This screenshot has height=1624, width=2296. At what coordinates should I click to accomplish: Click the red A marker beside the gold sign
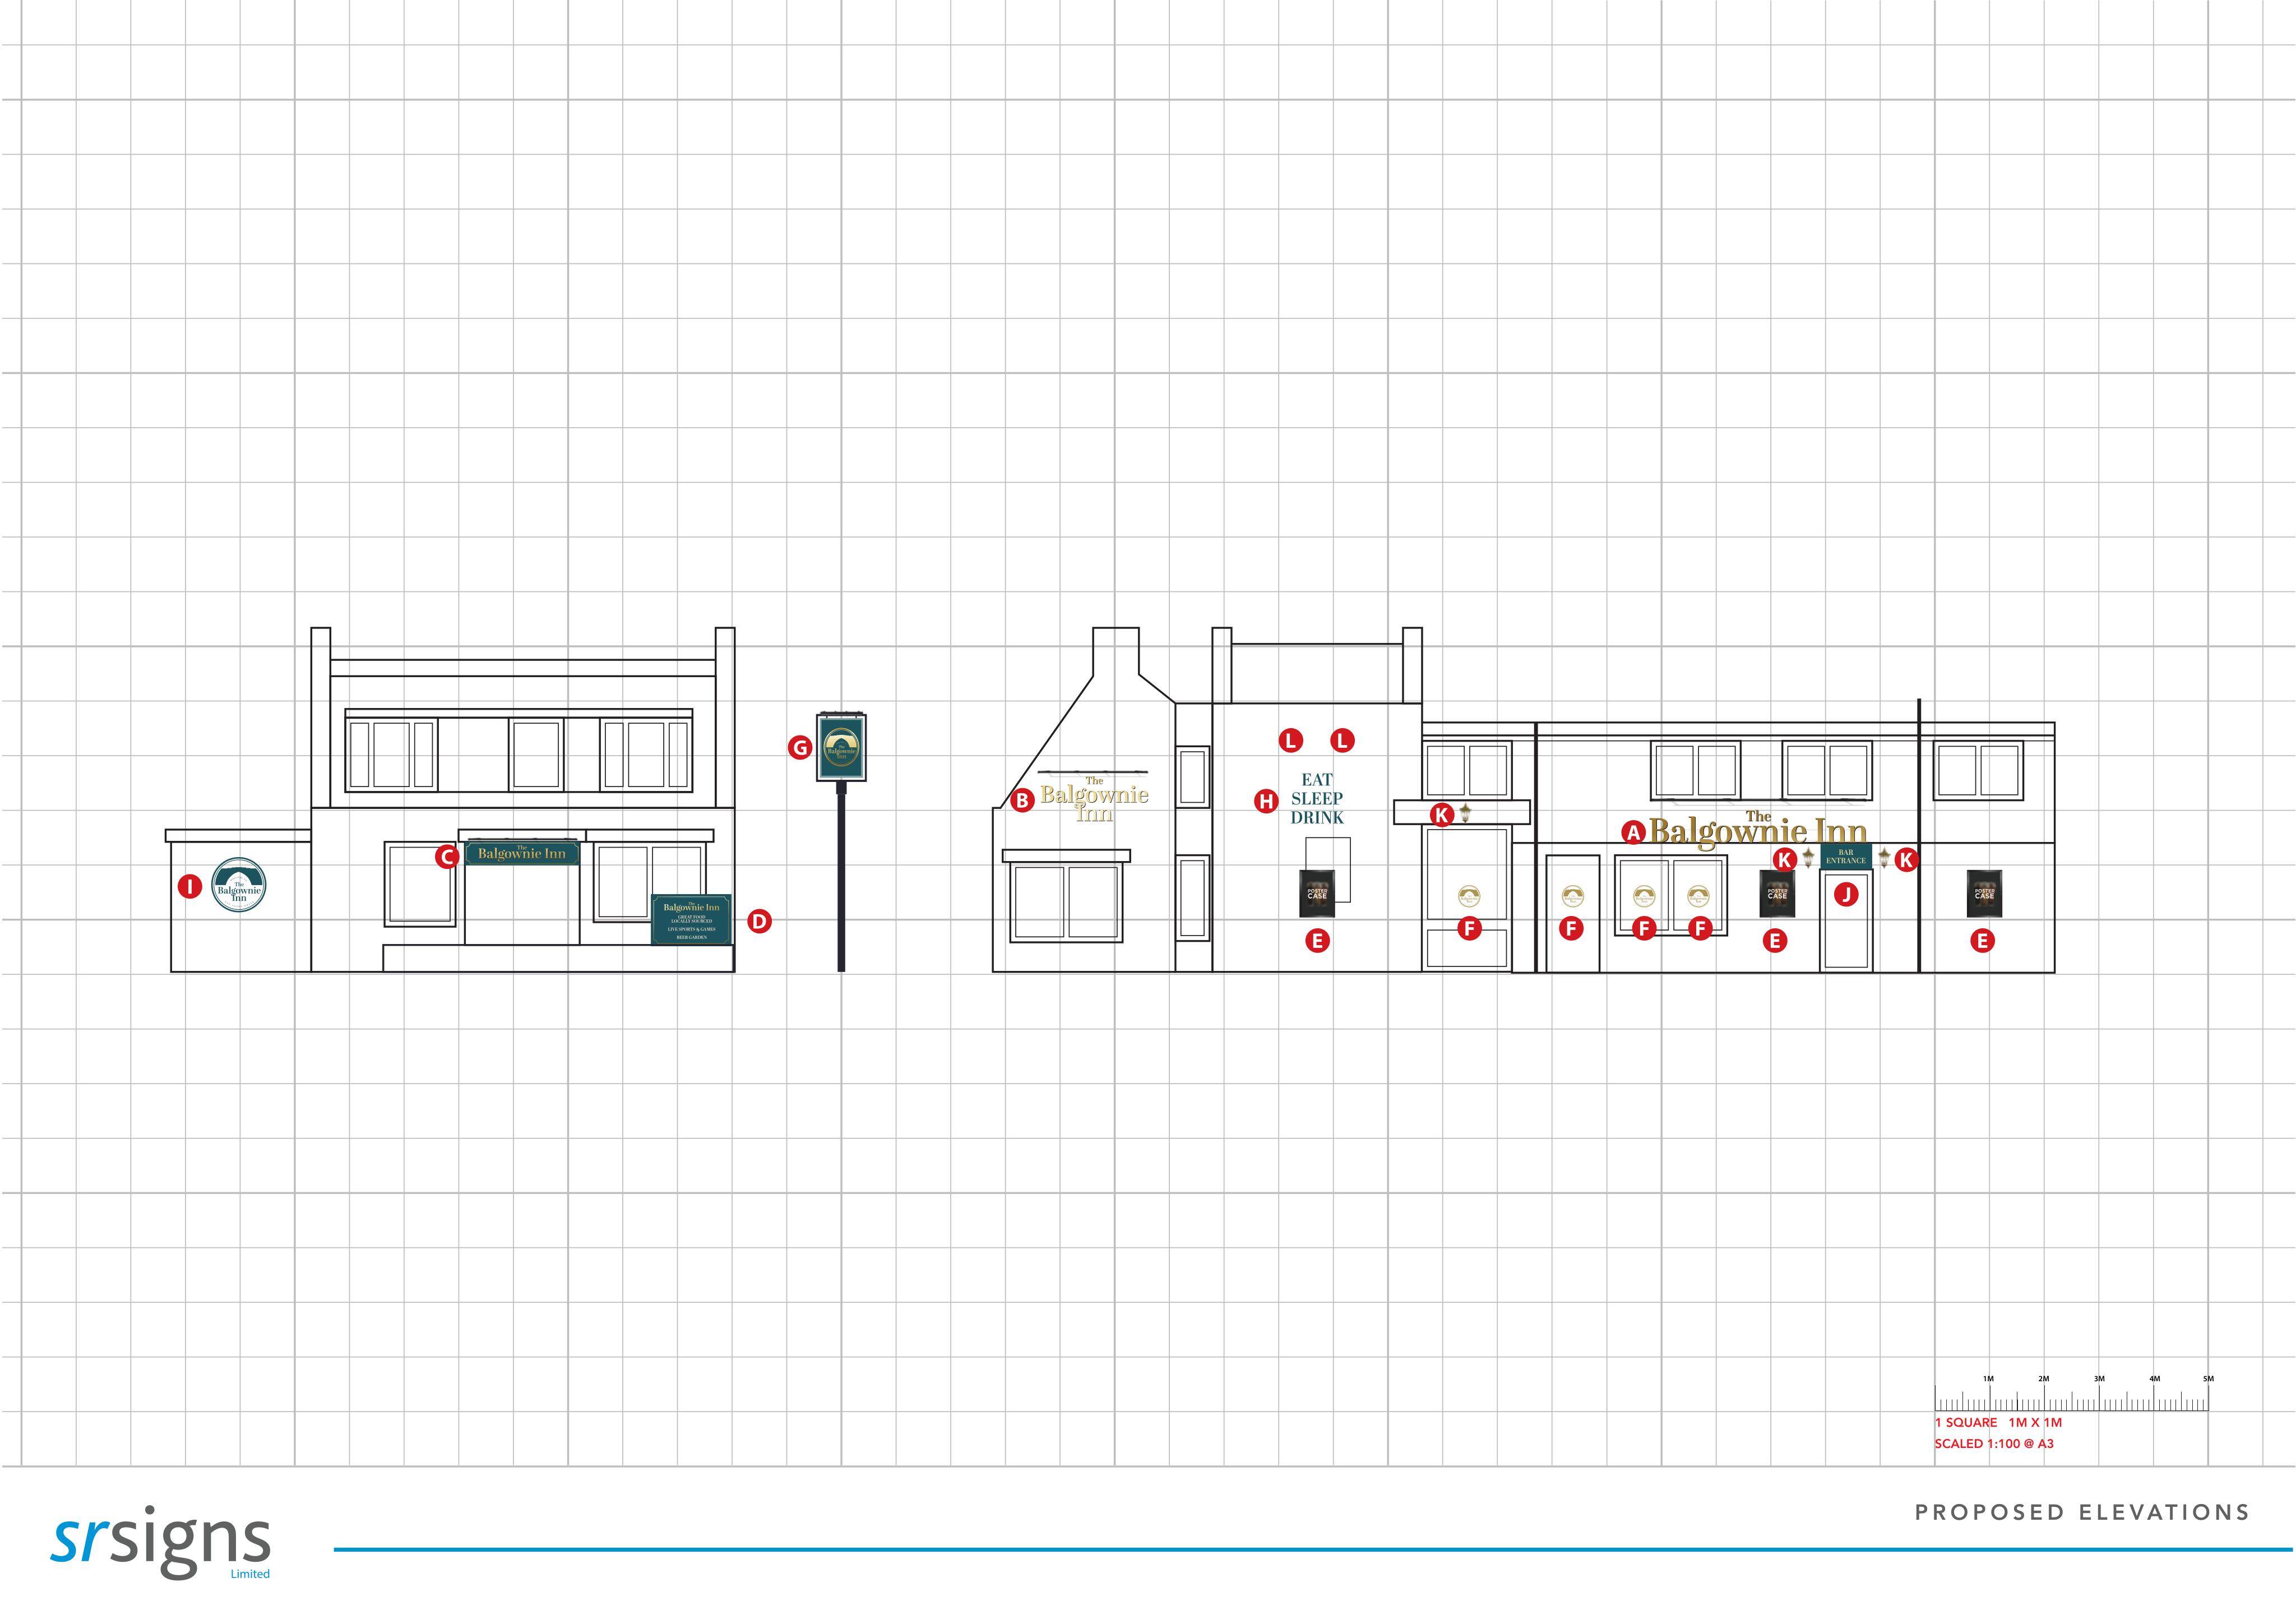(1633, 832)
